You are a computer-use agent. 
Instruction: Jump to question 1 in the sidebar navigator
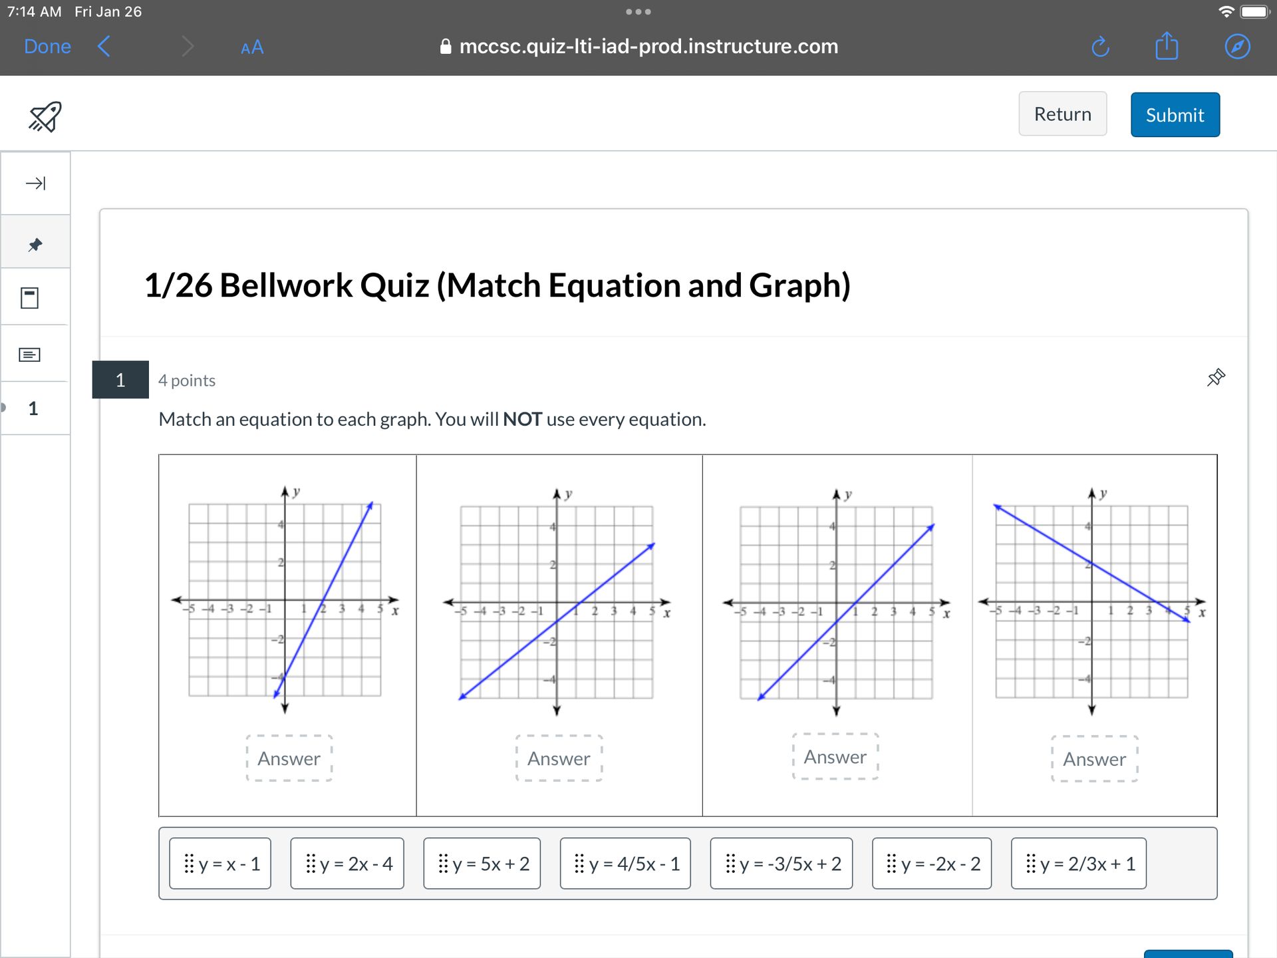coord(33,408)
